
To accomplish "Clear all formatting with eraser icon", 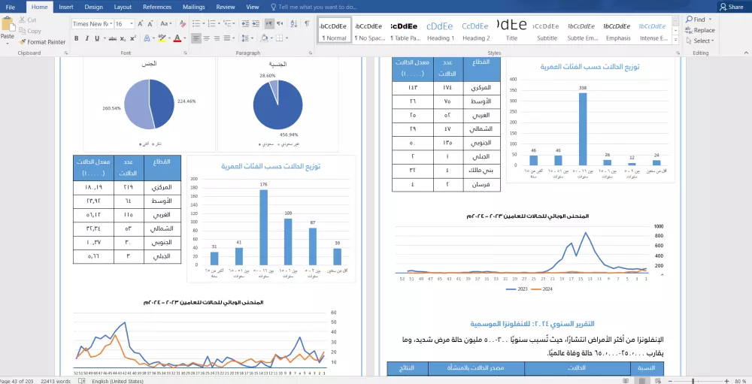I will pos(182,23).
